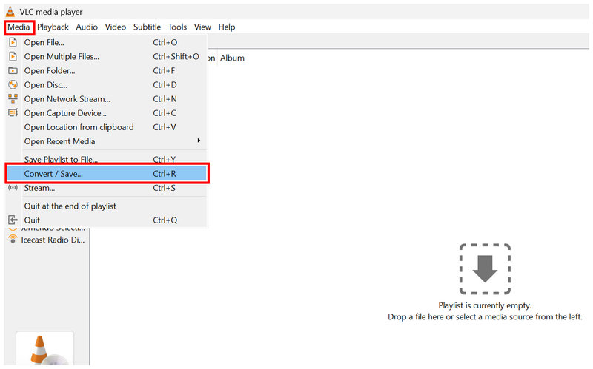Screen dimensions: 593x369
Task: Click the Album column header
Action: click(x=232, y=58)
